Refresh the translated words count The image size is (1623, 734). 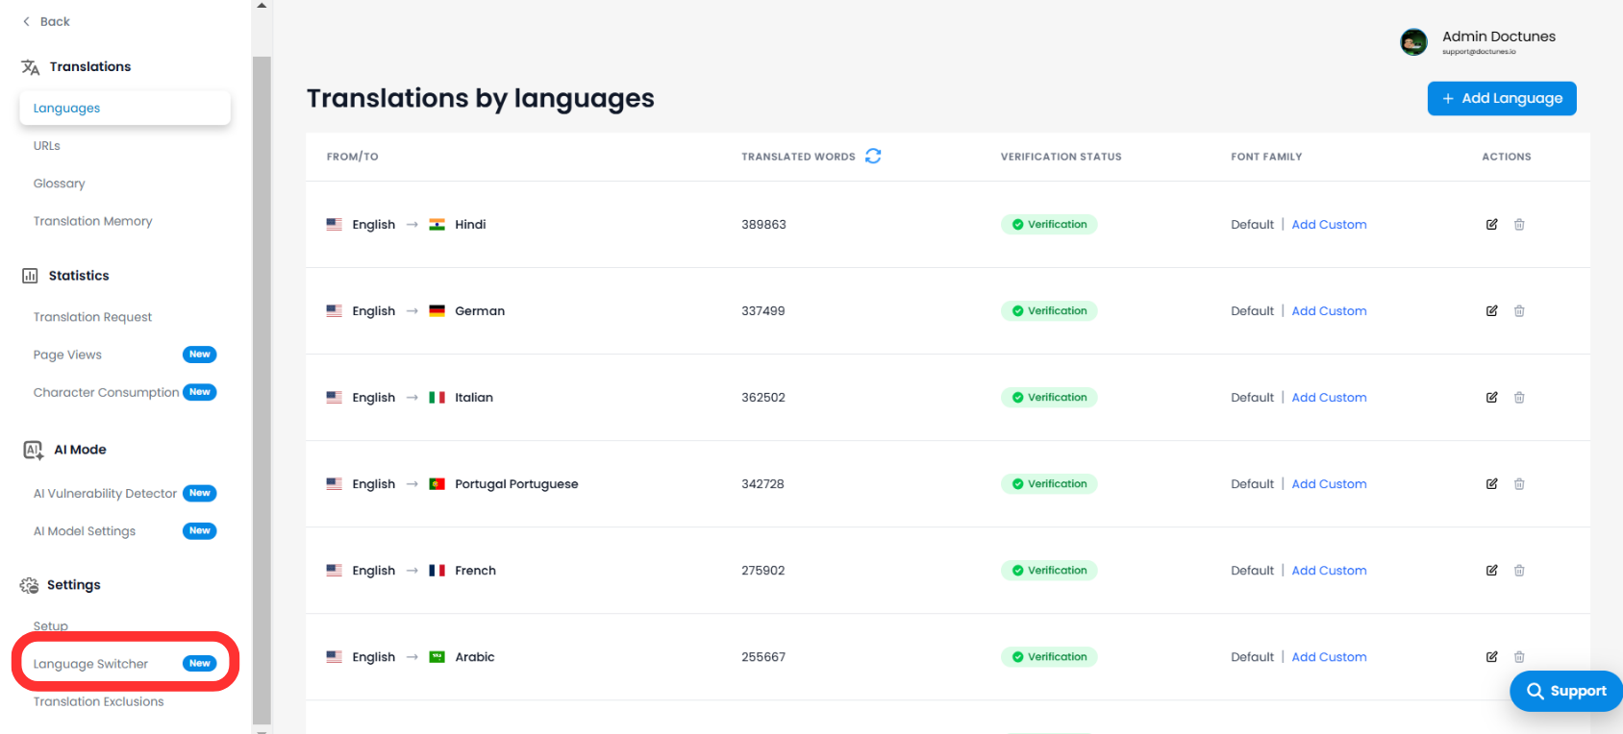point(873,156)
